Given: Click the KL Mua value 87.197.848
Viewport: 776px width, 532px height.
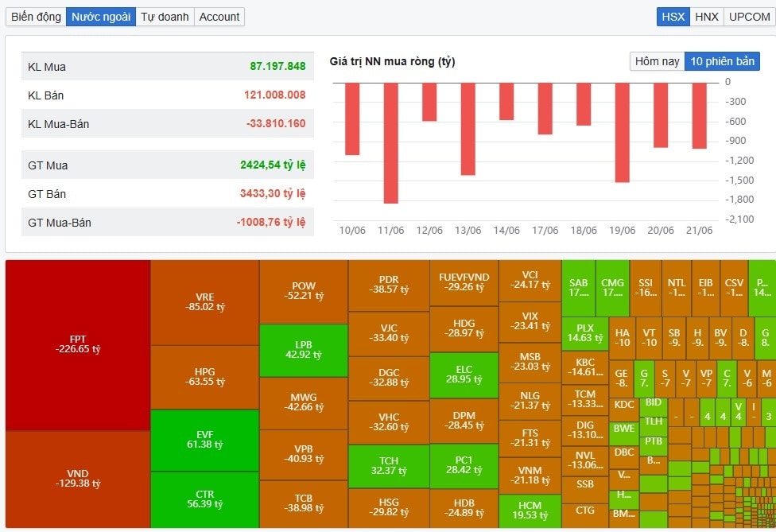Looking at the screenshot, I should [277, 66].
